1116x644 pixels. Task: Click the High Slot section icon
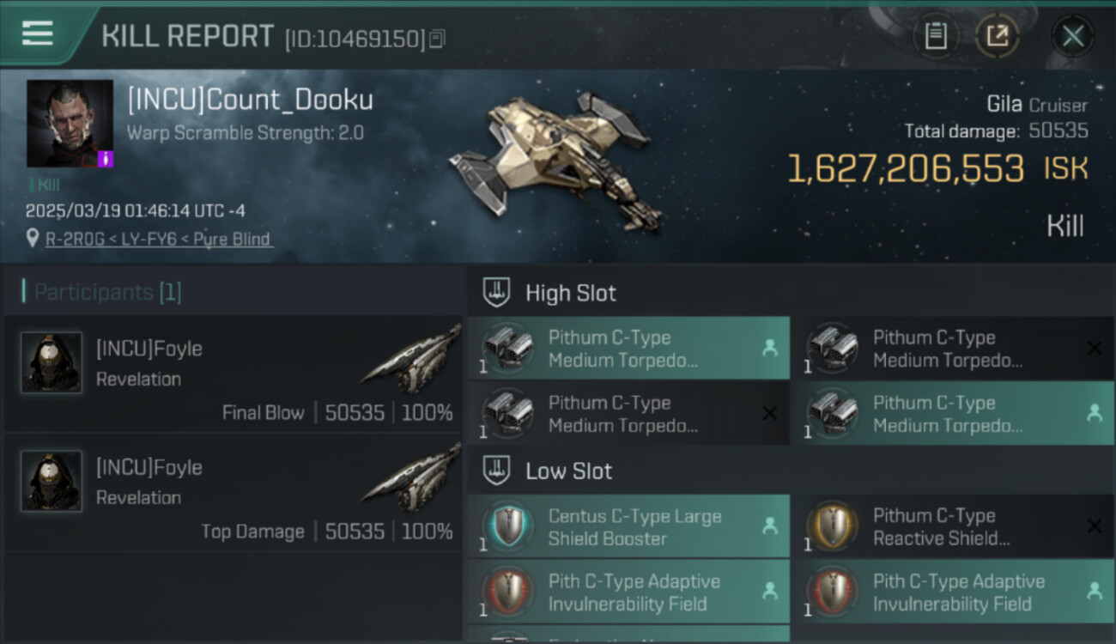[497, 293]
